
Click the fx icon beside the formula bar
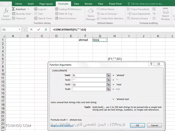pos(46,30)
